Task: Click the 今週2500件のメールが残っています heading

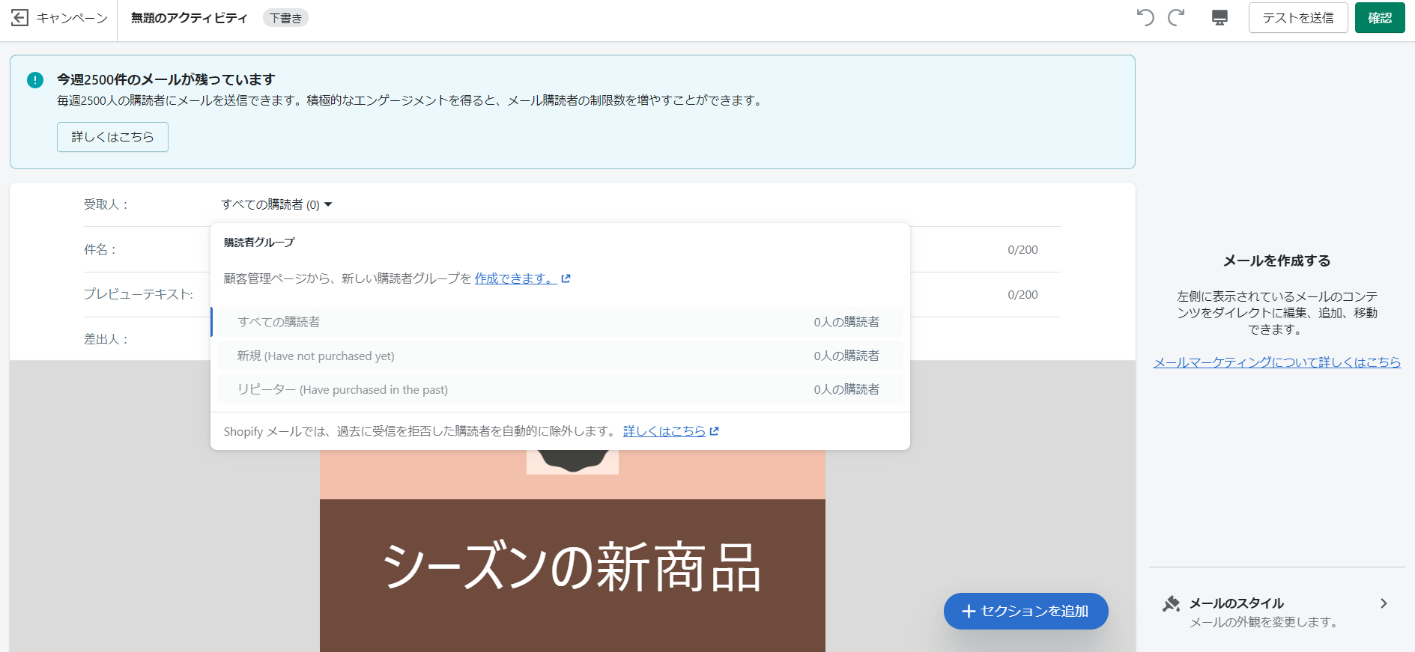Action: [166, 79]
